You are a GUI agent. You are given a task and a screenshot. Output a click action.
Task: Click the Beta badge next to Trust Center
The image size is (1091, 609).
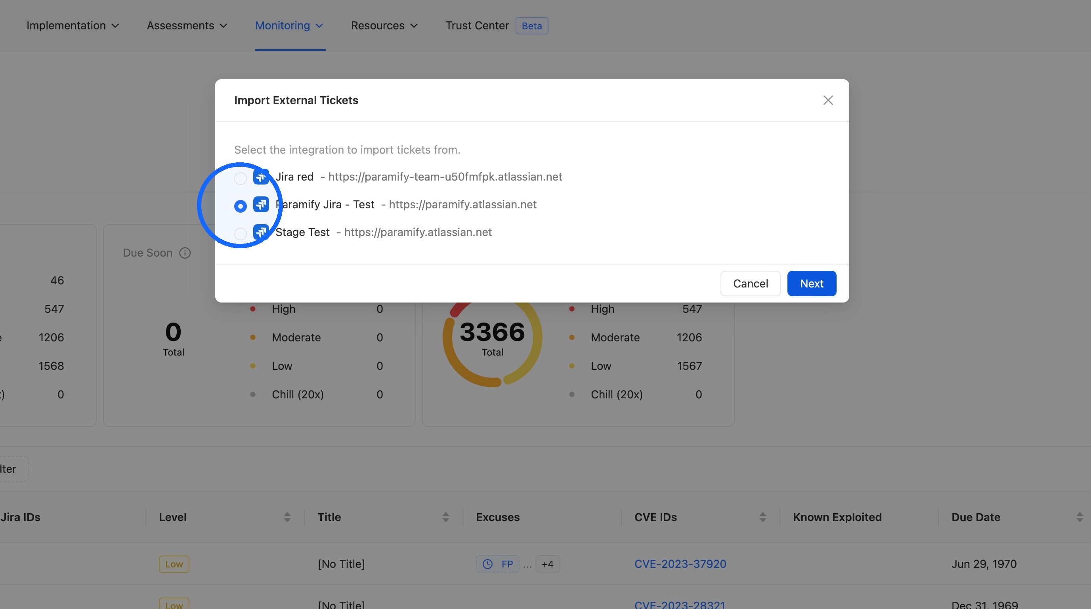[x=531, y=26]
